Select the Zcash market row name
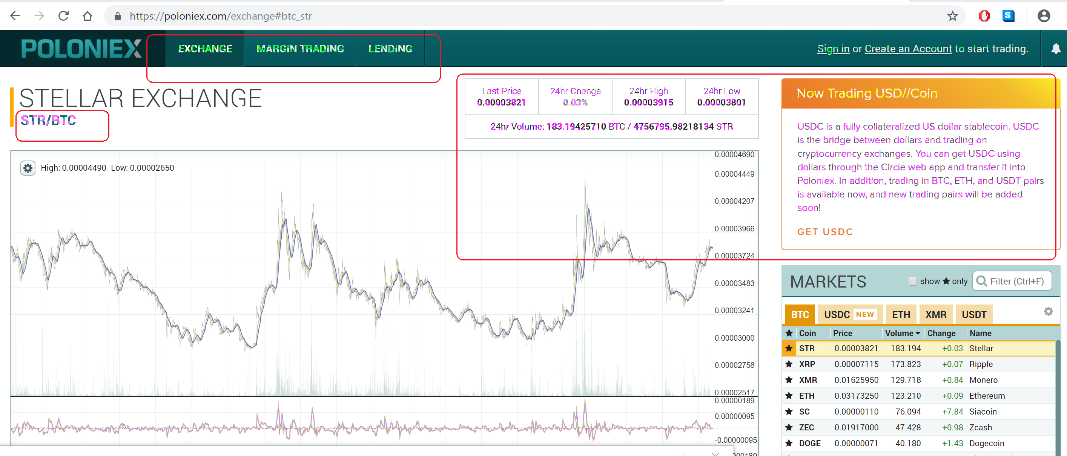 pyautogui.click(x=979, y=427)
